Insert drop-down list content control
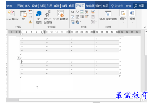 click(x=82, y=17)
